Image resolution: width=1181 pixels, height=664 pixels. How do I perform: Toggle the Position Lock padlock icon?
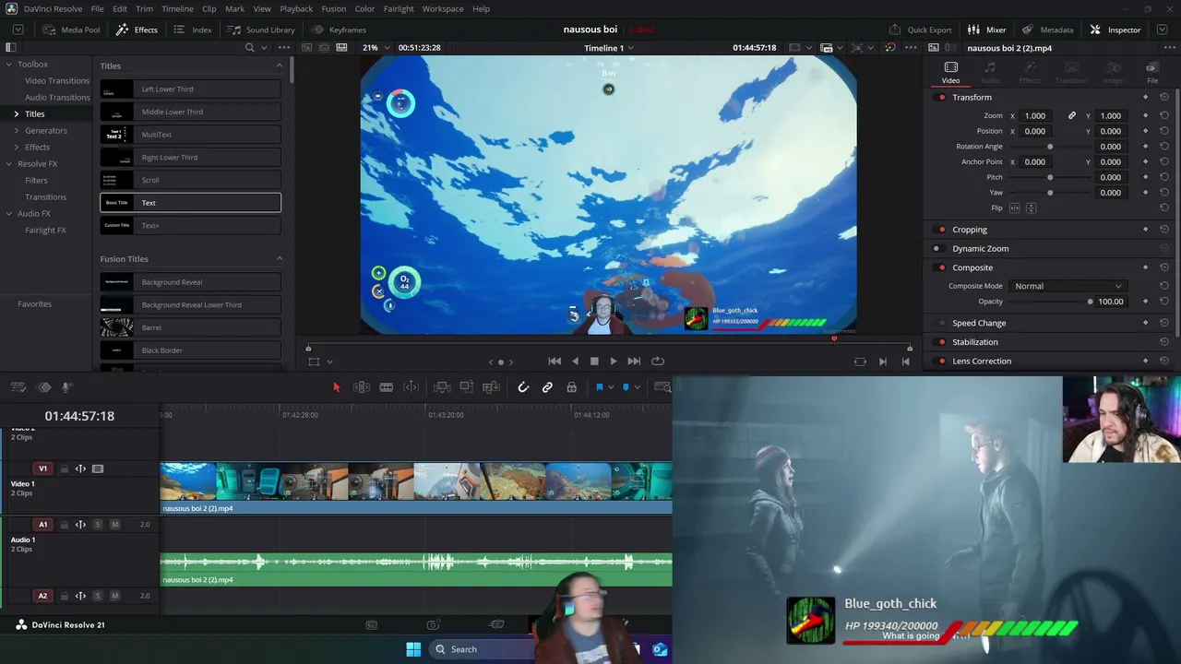tap(571, 387)
